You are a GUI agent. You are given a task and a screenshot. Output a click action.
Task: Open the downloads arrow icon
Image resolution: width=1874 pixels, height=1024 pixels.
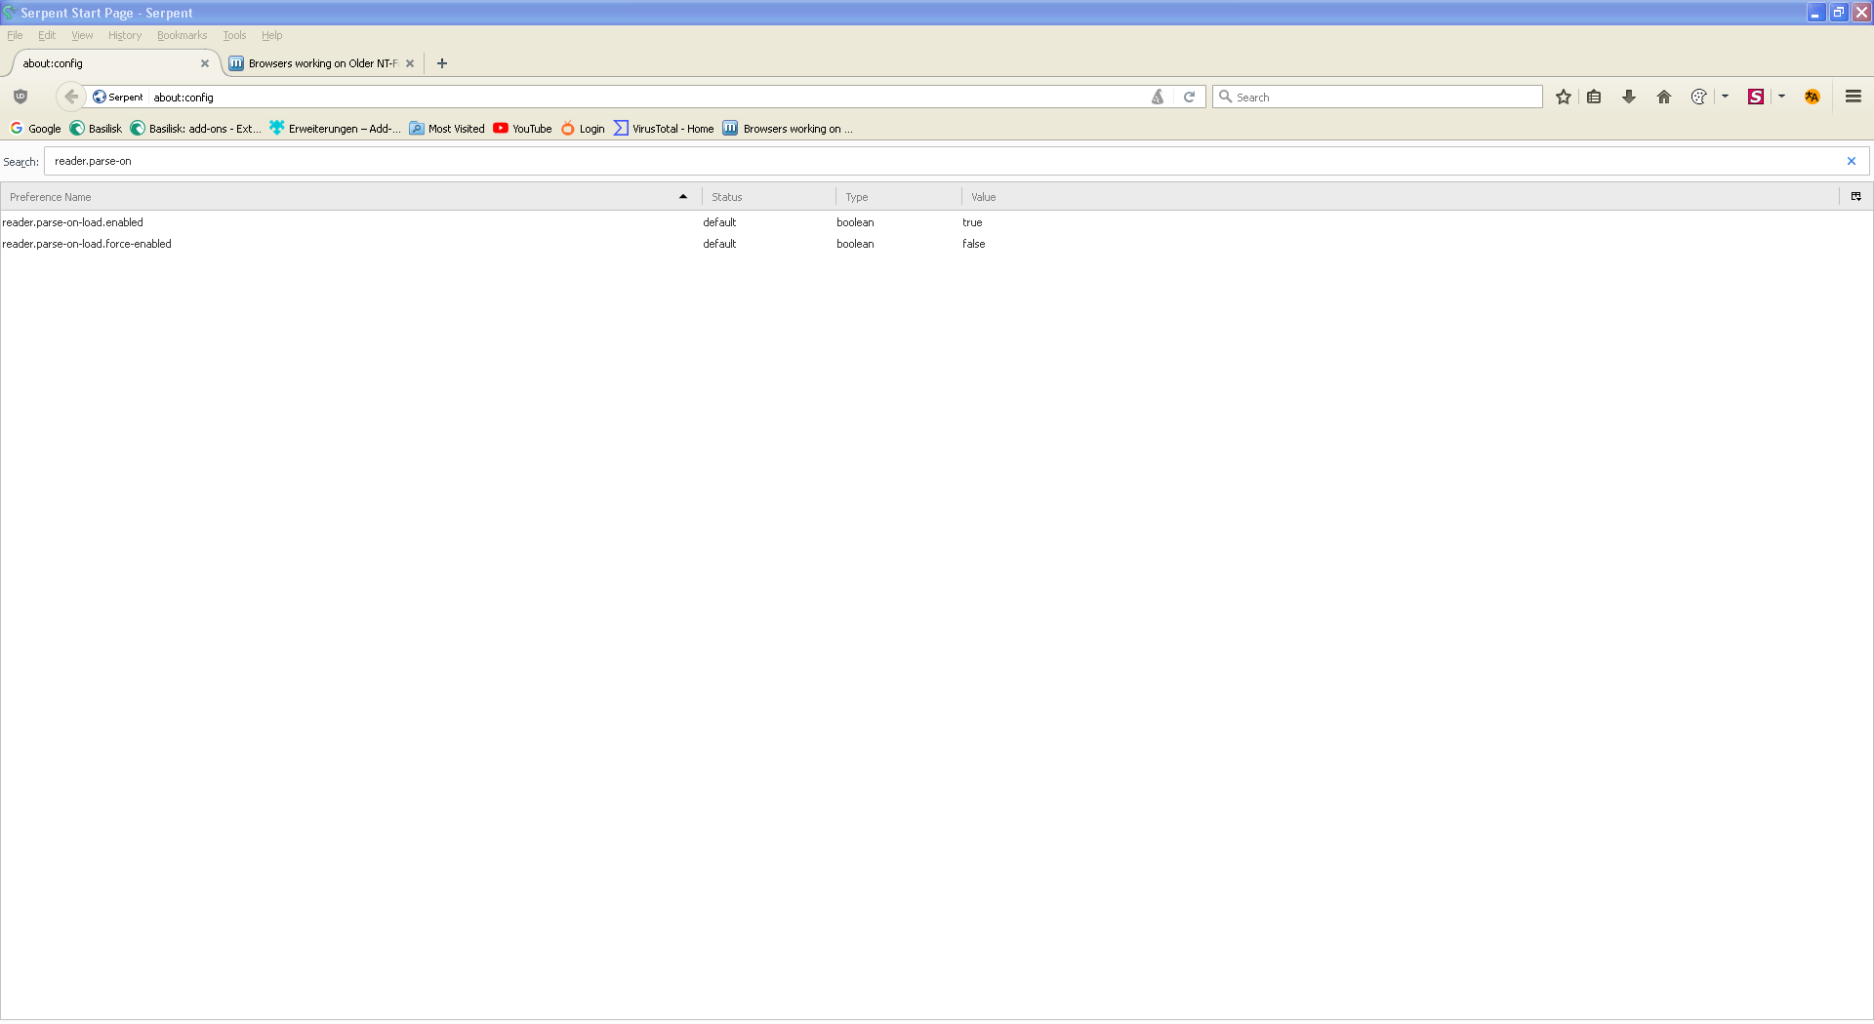[1629, 97]
